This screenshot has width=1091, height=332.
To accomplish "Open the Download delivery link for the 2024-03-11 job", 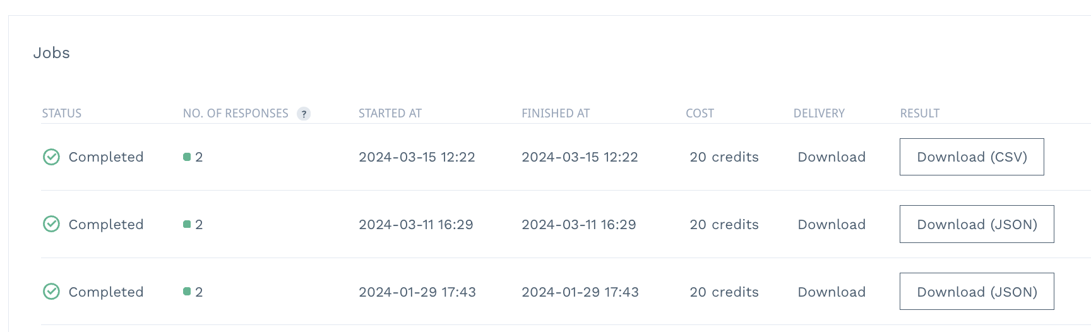I will click(831, 225).
